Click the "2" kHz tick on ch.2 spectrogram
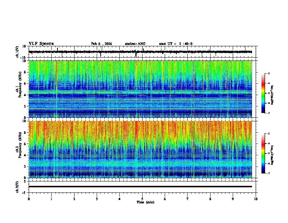Image resolution: width=288 pixels, height=223 pixels. (25, 167)
